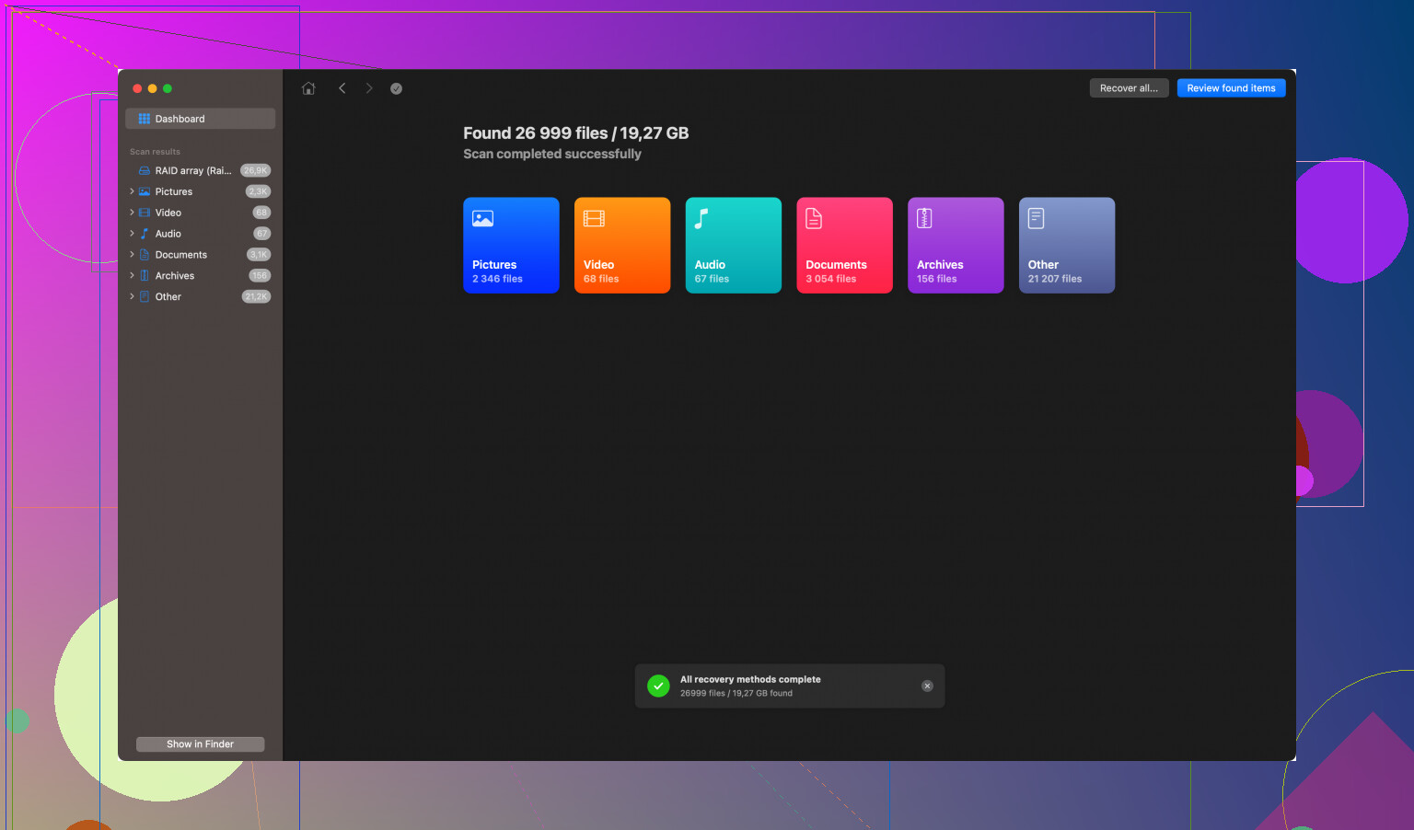
Task: Expand the Video tree item chevron
Action: point(132,213)
